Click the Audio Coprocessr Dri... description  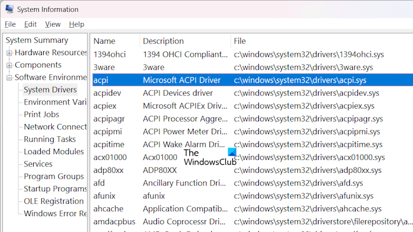[x=184, y=222]
